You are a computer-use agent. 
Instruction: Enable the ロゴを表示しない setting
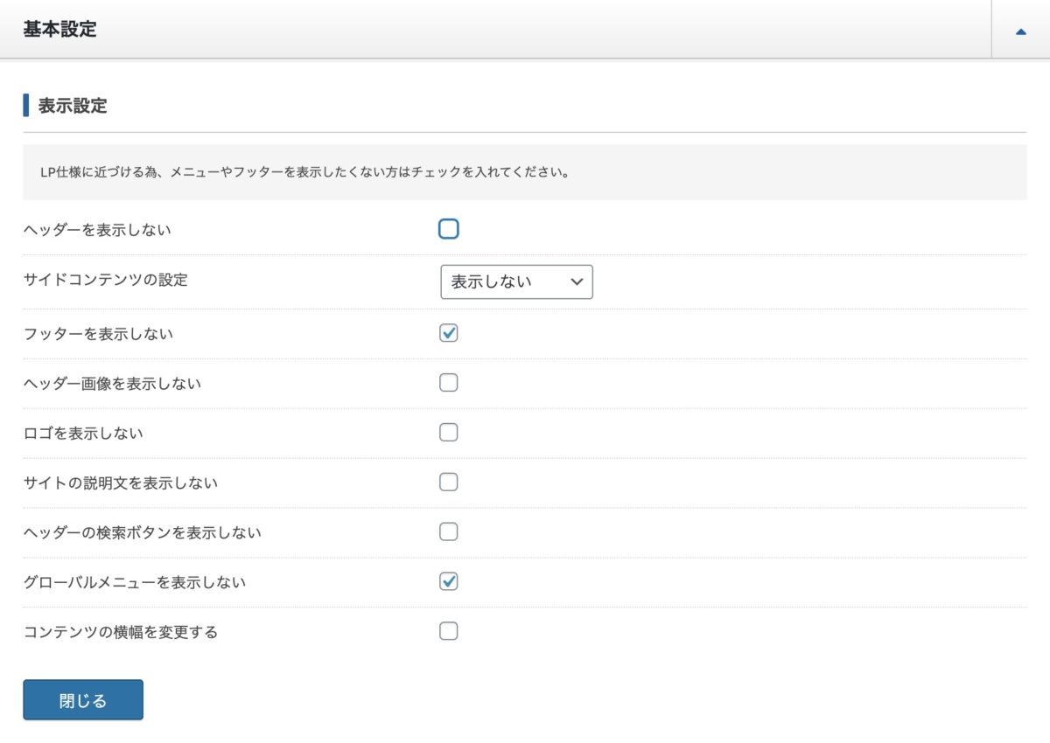(x=448, y=432)
